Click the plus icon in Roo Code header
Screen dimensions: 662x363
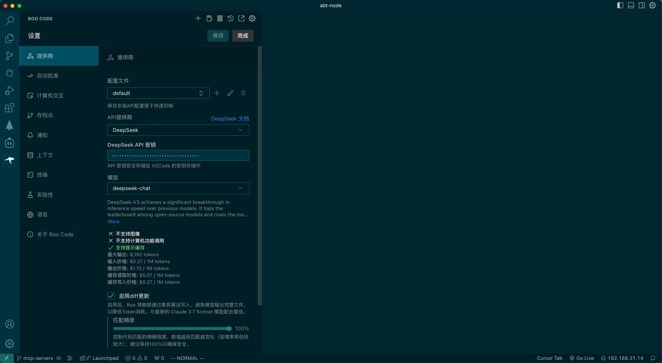[x=198, y=19]
